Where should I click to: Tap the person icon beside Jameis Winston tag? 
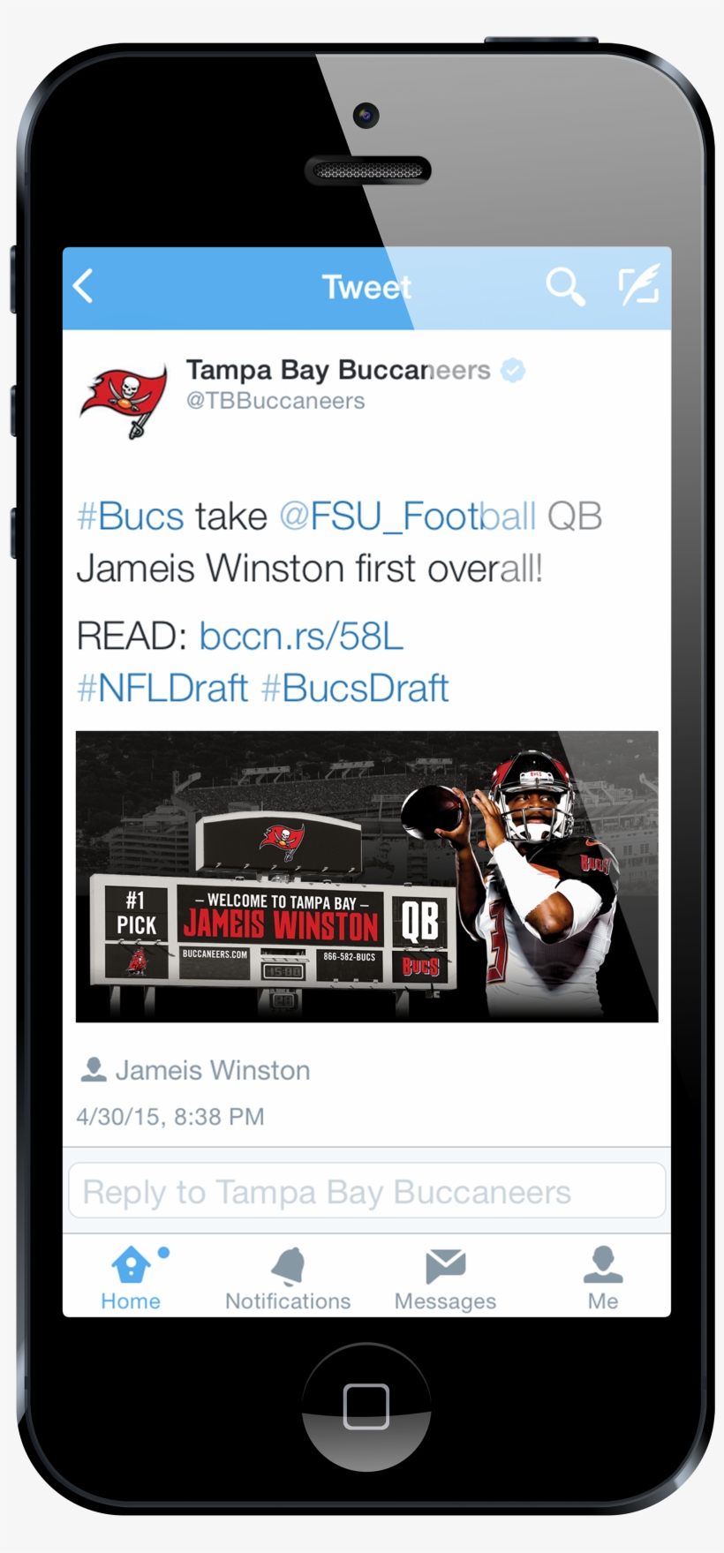[93, 1070]
